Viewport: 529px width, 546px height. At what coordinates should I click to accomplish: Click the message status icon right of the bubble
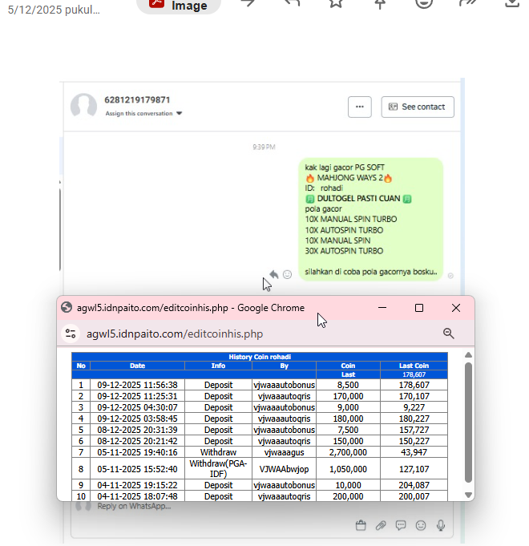450,276
